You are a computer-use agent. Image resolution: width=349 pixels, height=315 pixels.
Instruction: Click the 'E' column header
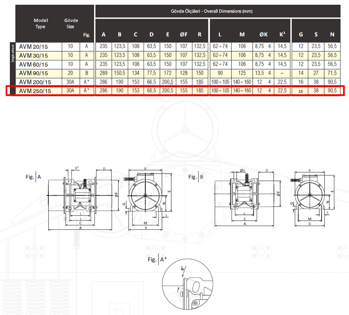pyautogui.click(x=168, y=34)
